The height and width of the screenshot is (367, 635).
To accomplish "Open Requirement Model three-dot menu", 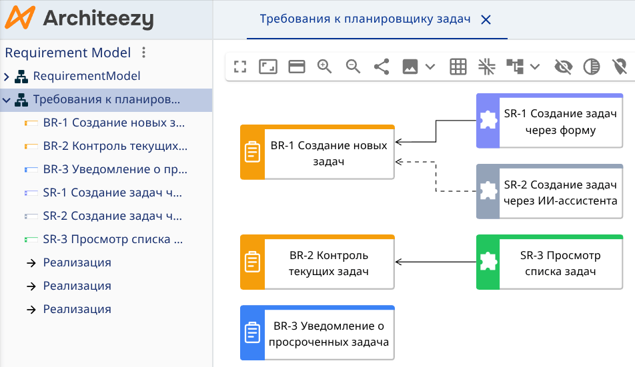I will tap(144, 53).
